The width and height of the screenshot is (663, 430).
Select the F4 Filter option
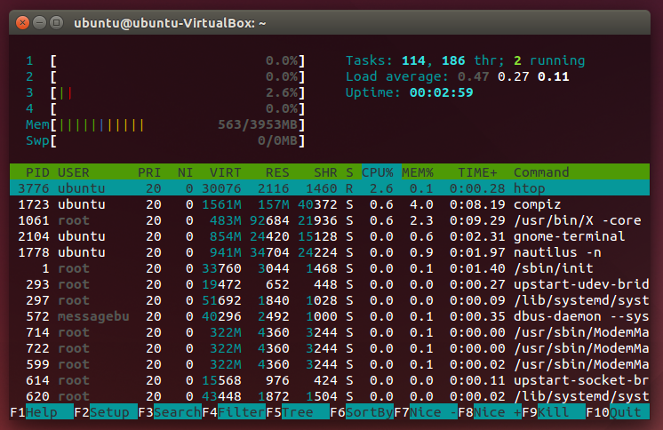pos(234,412)
